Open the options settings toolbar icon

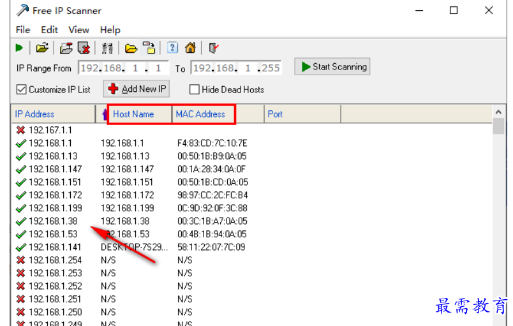pyautogui.click(x=107, y=48)
